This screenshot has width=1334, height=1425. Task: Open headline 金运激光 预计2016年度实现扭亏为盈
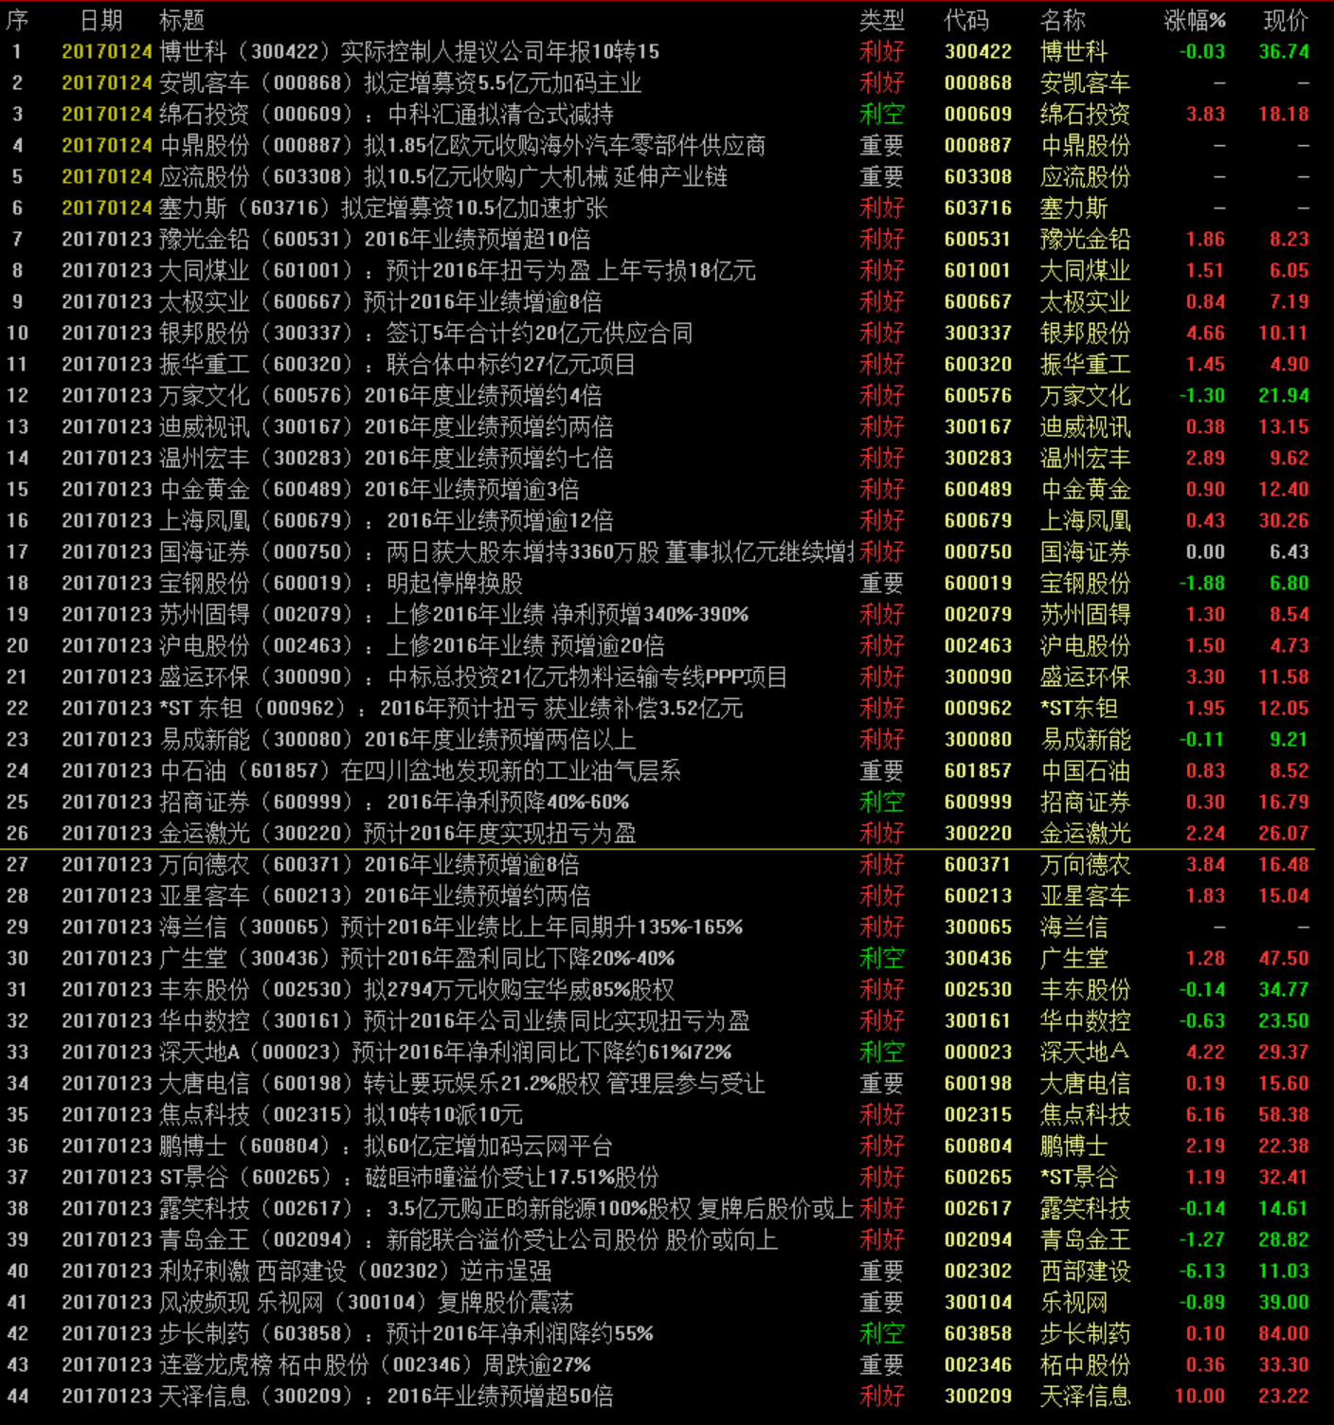[397, 833]
